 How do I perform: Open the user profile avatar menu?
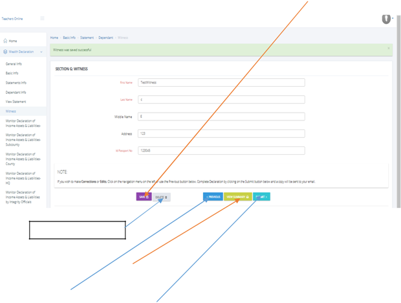point(386,19)
